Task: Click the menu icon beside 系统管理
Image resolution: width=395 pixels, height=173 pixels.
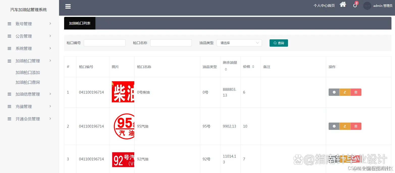Action: (x=9, y=48)
